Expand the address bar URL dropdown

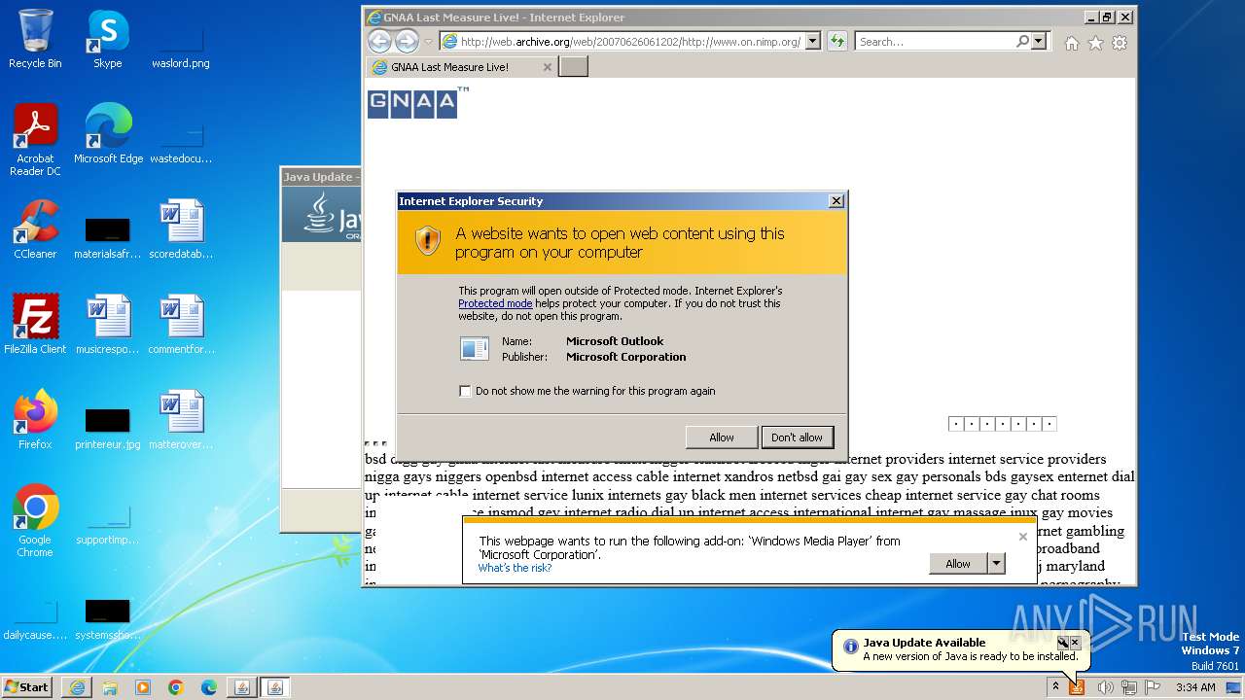click(x=812, y=41)
